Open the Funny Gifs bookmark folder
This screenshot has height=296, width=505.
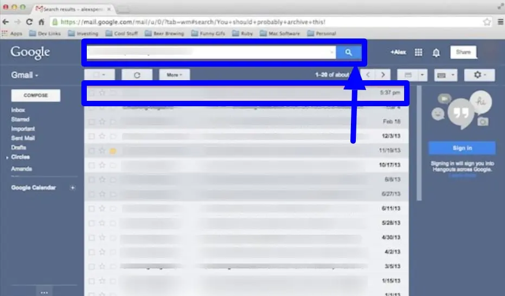208,34
